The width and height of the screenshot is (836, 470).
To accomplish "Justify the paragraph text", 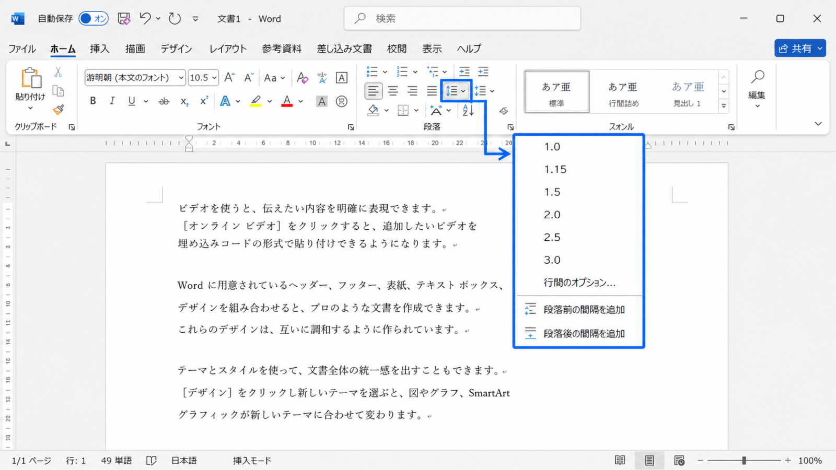I will pos(432,91).
